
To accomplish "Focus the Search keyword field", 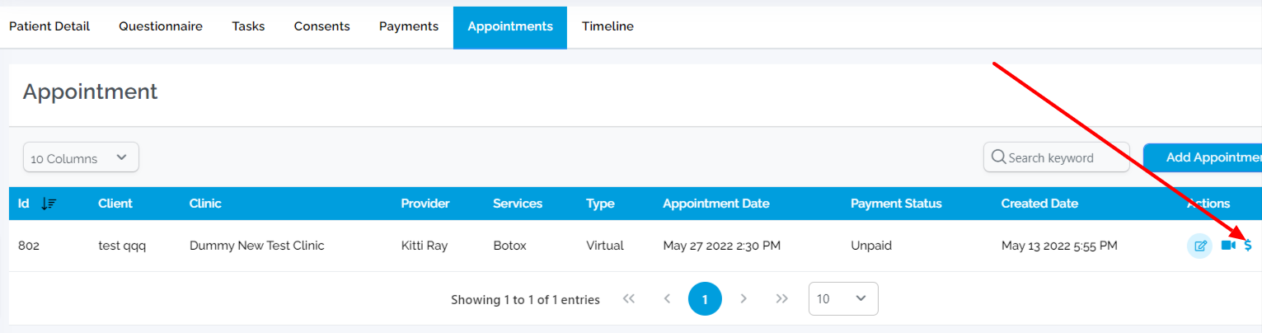I will pos(1057,157).
